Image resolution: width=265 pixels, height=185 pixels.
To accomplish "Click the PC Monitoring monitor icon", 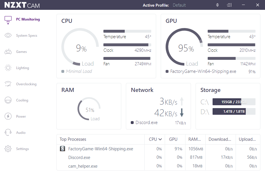I will [8, 19].
